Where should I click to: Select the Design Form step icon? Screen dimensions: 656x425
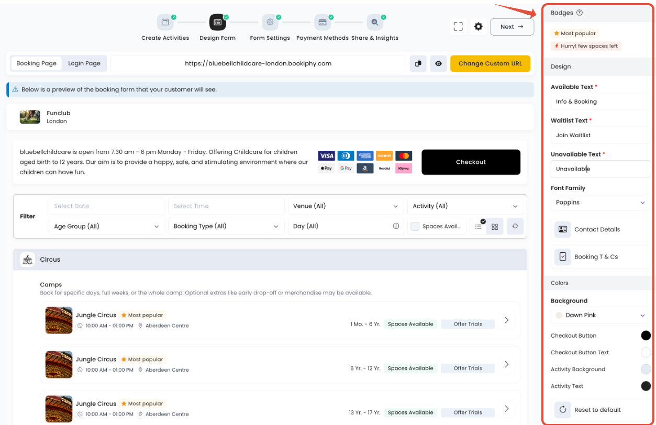[x=217, y=23]
